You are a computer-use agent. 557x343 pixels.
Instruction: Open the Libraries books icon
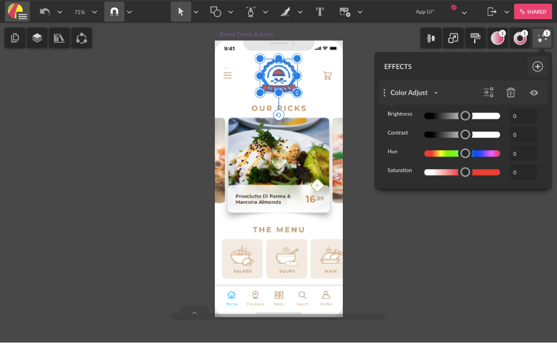[59, 38]
